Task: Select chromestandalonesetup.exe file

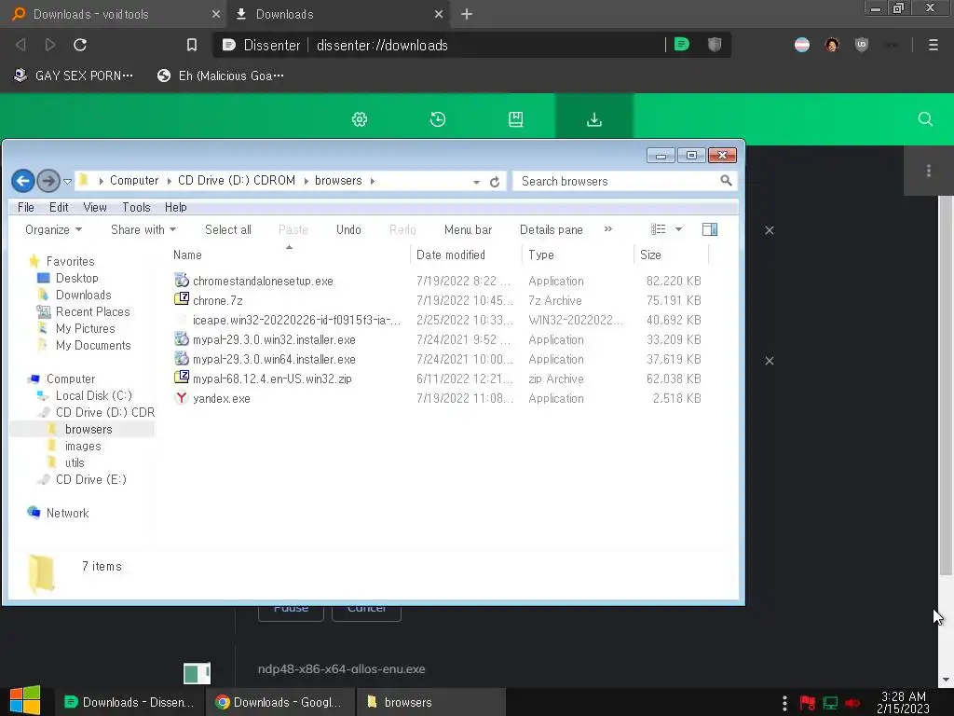Action: [x=263, y=281]
